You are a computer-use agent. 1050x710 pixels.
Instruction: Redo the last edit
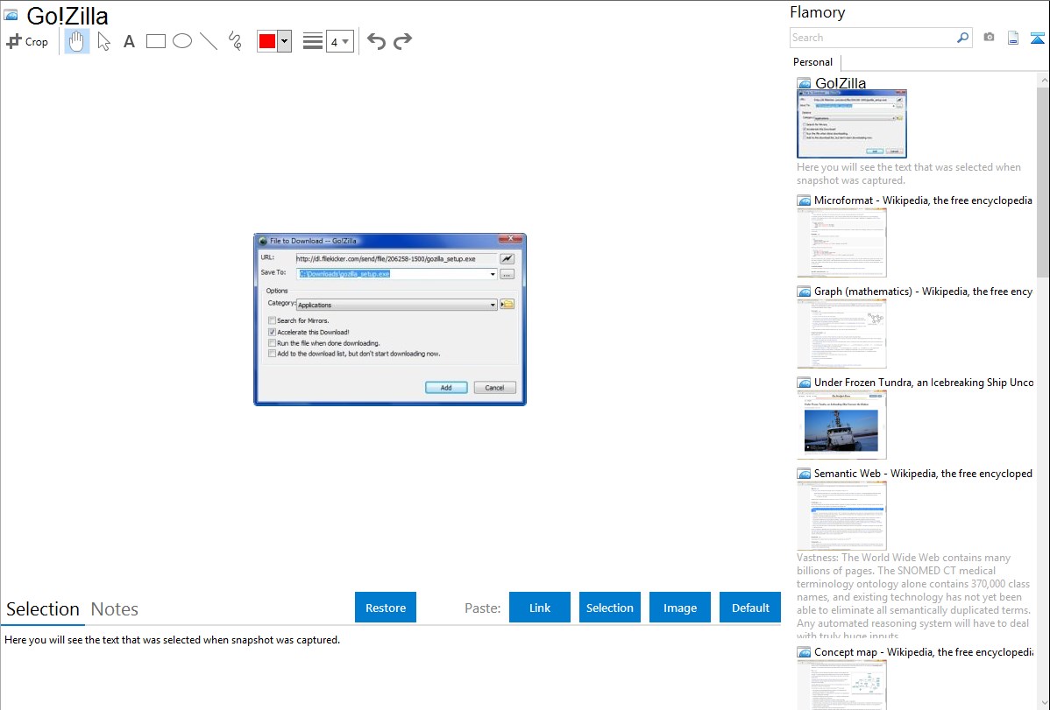coord(402,41)
